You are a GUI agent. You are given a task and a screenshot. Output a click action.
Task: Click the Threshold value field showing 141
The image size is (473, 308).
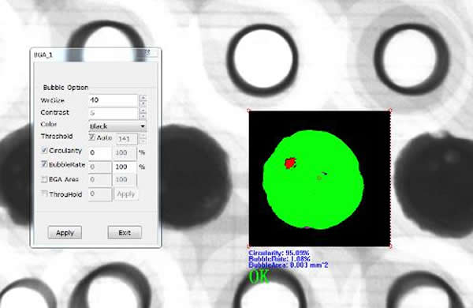pyautogui.click(x=127, y=139)
